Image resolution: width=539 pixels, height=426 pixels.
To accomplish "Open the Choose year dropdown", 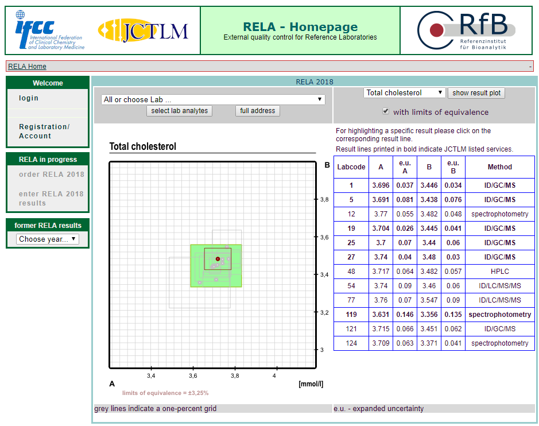I will click(x=47, y=239).
